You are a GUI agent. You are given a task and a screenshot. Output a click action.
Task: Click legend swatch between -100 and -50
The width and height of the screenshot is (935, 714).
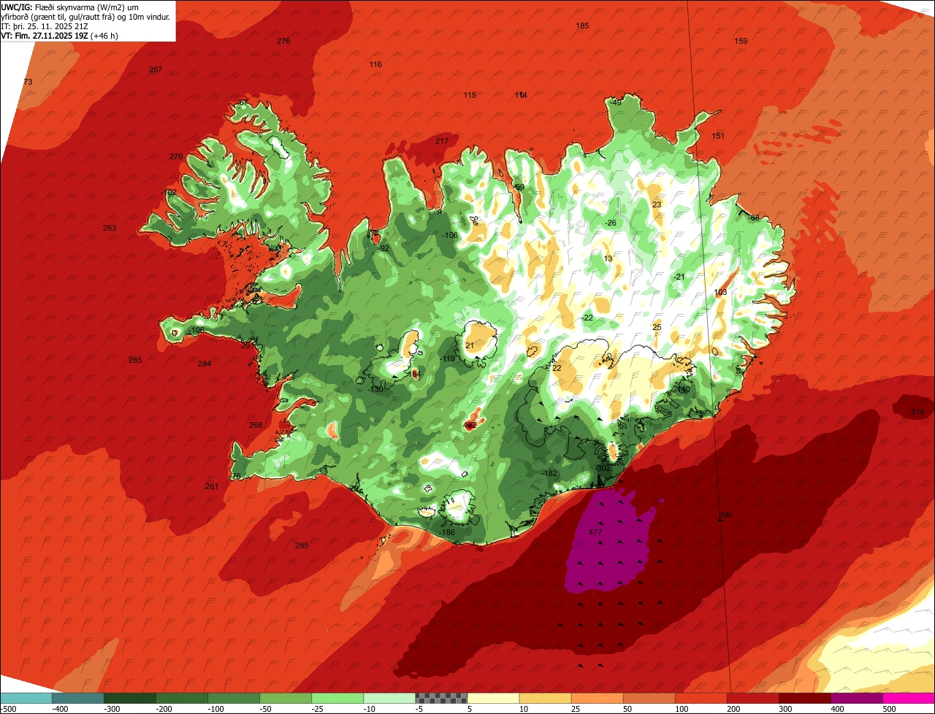[233, 698]
